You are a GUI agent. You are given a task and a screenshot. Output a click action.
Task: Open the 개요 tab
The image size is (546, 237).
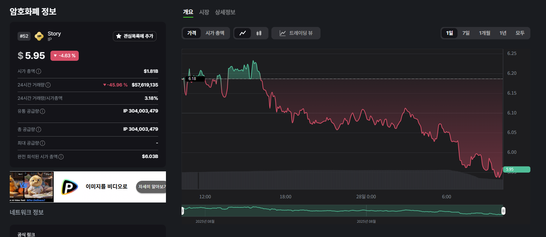[188, 12]
